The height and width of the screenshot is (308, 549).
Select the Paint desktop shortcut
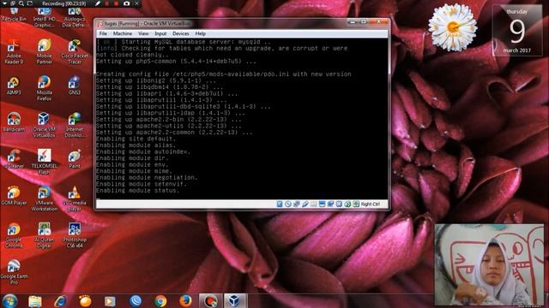[75, 159]
